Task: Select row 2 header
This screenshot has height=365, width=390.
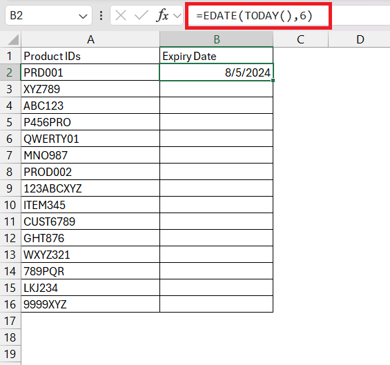Action: 10,72
